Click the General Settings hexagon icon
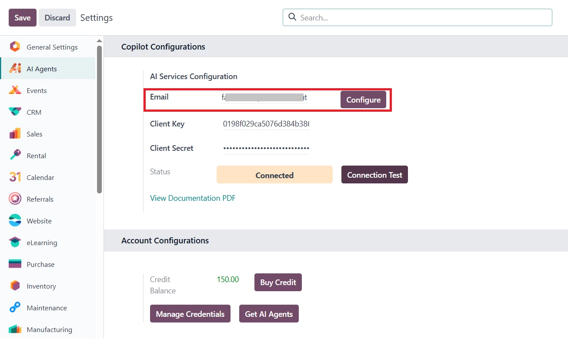The height and width of the screenshot is (339, 568). [15, 47]
